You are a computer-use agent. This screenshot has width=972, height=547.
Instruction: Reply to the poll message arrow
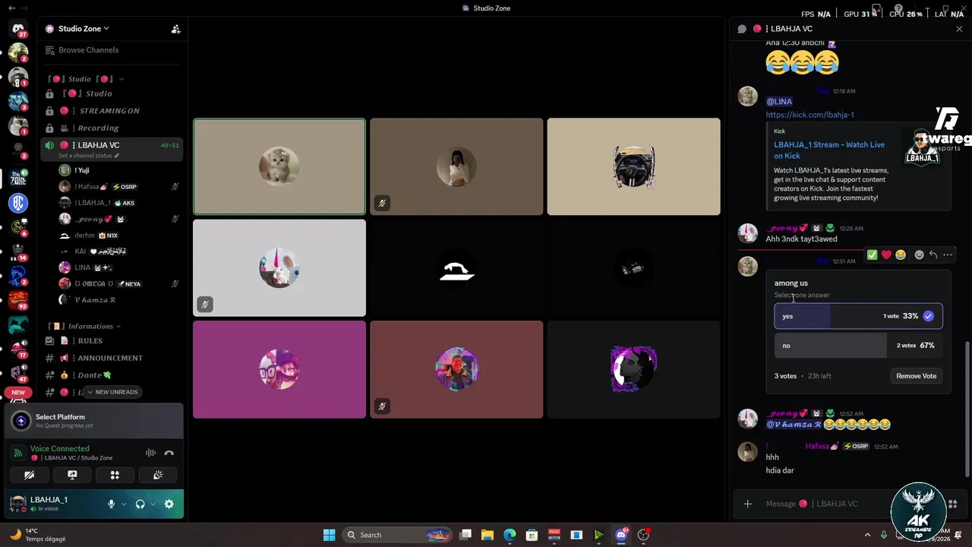933,255
